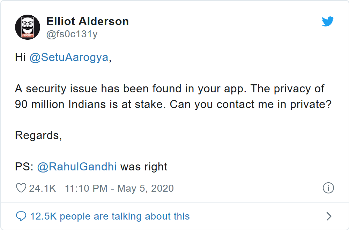Click the "was right" text after the mention

[x=144, y=167]
